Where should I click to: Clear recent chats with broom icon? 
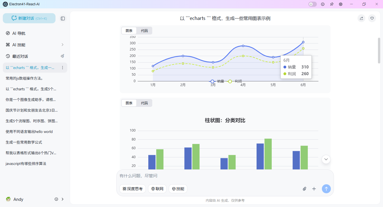coord(63,56)
